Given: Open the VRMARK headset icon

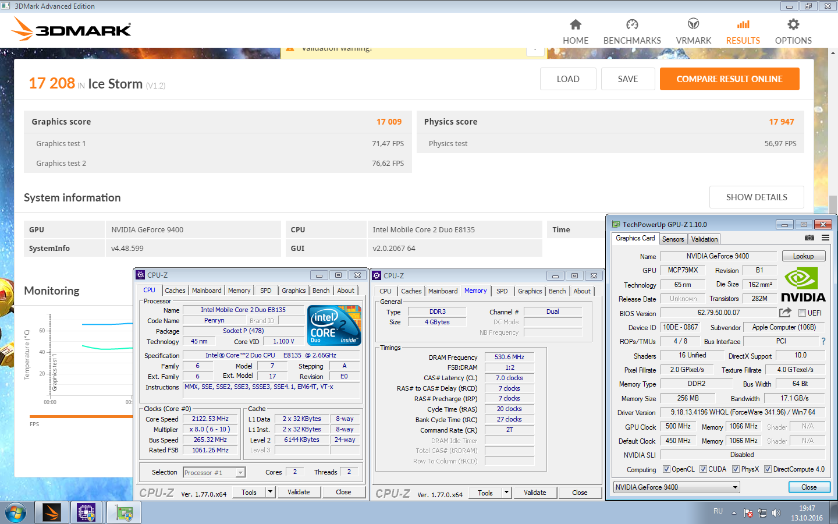Looking at the screenshot, I should [x=693, y=24].
